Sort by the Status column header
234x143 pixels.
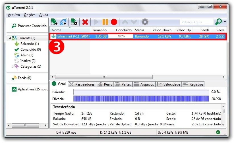tap(142, 30)
